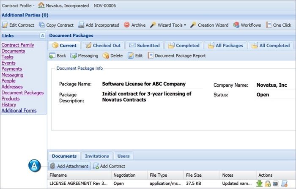The width and height of the screenshot is (296, 189).
Task: Click the 'Open' negotiation cell
Action: pos(129,184)
